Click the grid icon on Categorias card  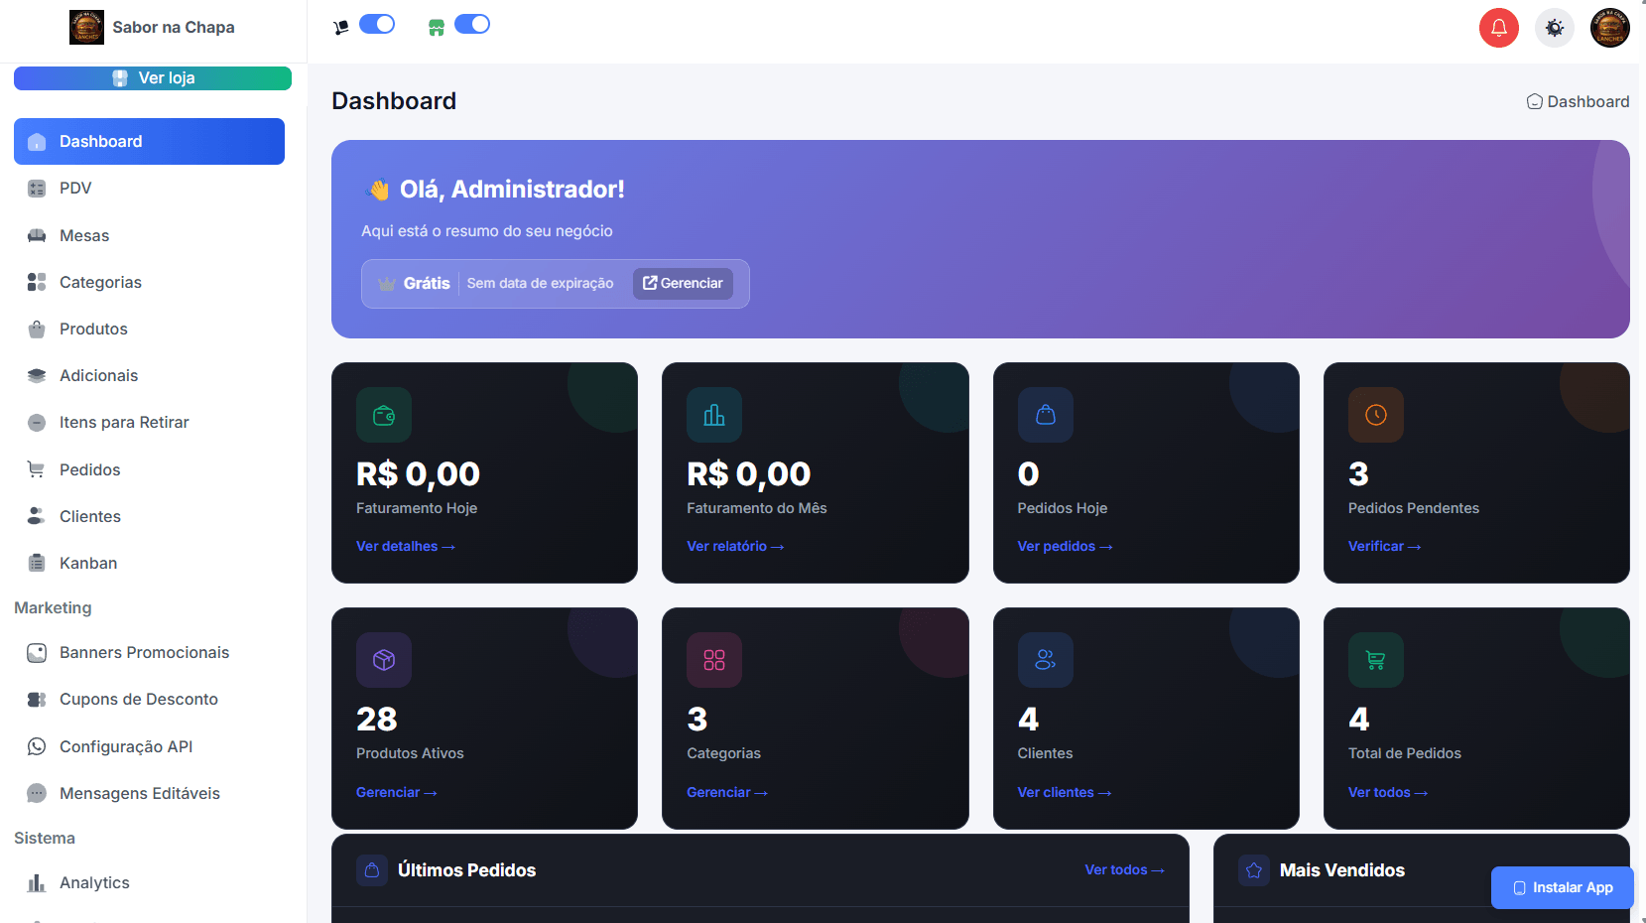[x=714, y=660]
